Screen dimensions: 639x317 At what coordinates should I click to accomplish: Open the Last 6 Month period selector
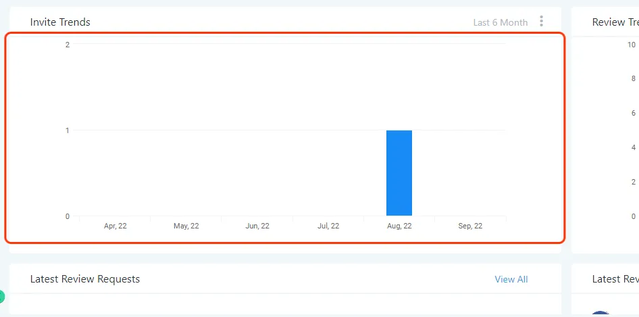tap(501, 22)
